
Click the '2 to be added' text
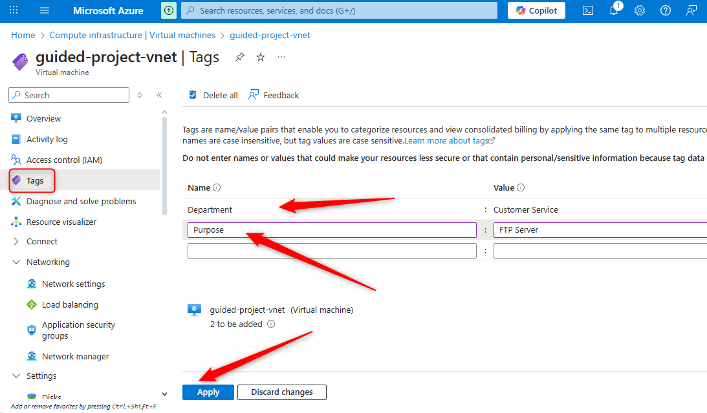(x=236, y=324)
